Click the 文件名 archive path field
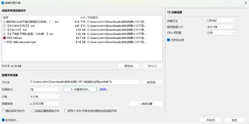Viewport: 249px width, 124px height. coord(84,82)
